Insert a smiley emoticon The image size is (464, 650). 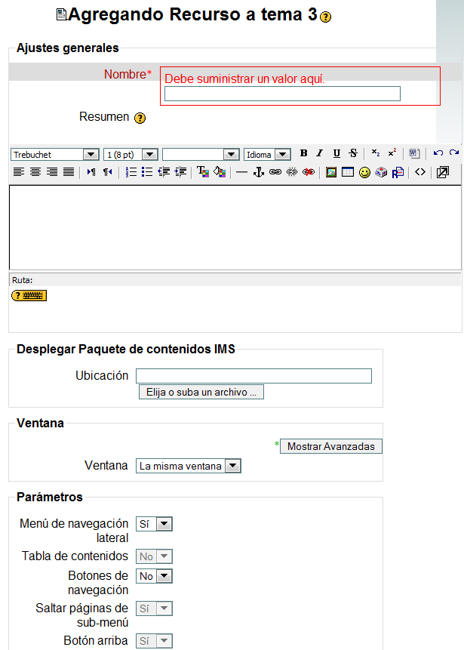364,172
